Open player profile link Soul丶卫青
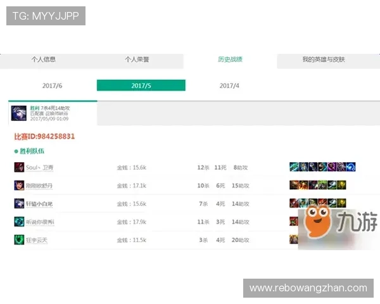Screen dimensions: 380x304 coord(40,167)
